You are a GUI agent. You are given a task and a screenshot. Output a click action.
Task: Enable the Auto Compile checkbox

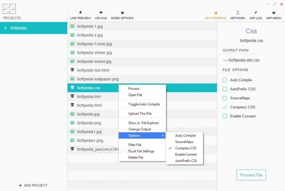[225, 80]
